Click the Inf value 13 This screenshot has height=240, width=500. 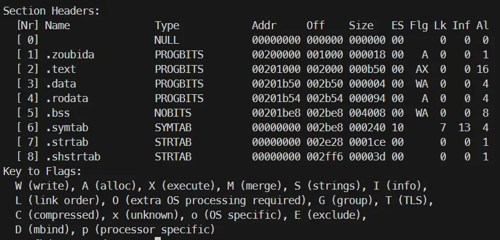coord(464,128)
